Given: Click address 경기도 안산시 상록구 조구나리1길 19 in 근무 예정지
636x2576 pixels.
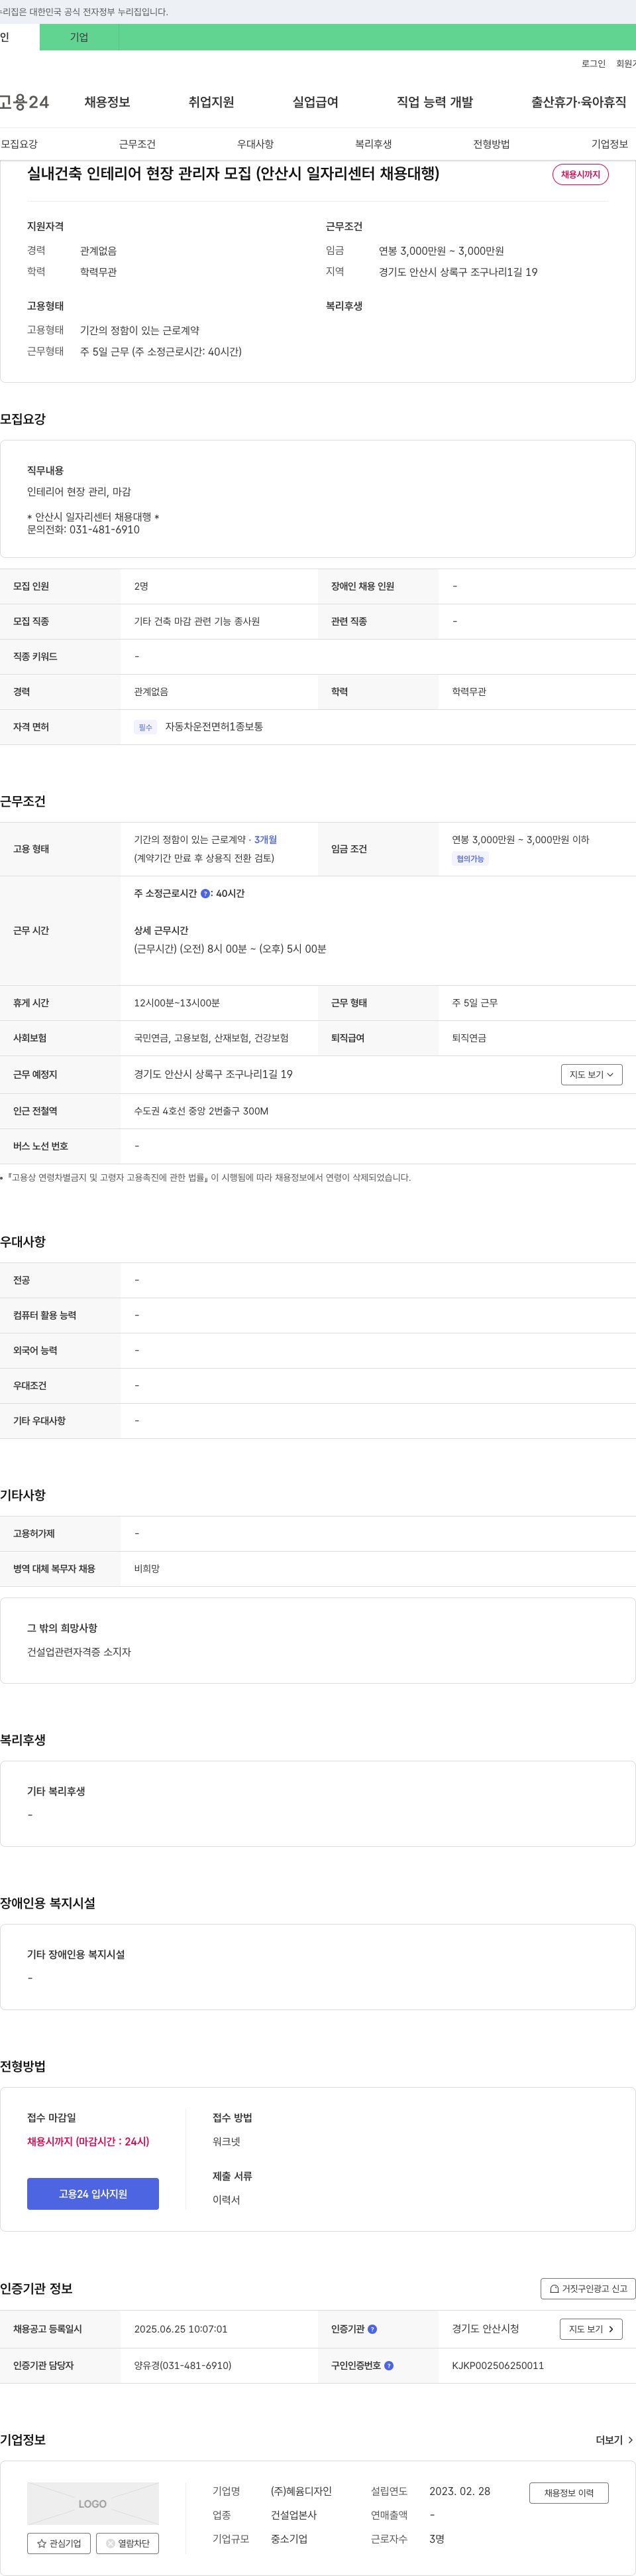Looking at the screenshot, I should click(214, 1075).
